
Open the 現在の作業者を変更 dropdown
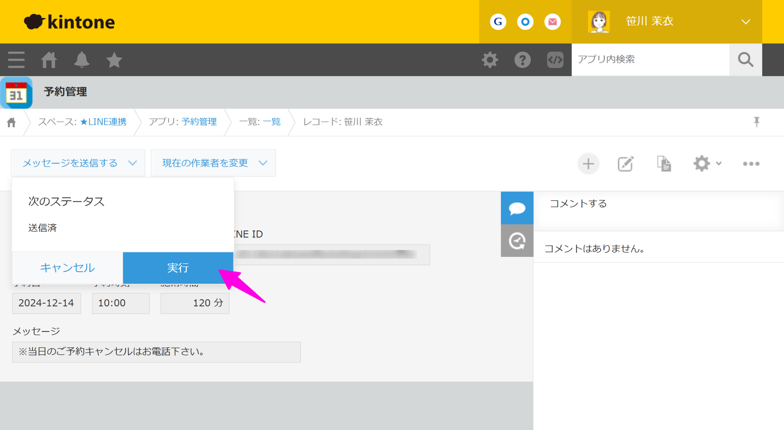pyautogui.click(x=213, y=163)
